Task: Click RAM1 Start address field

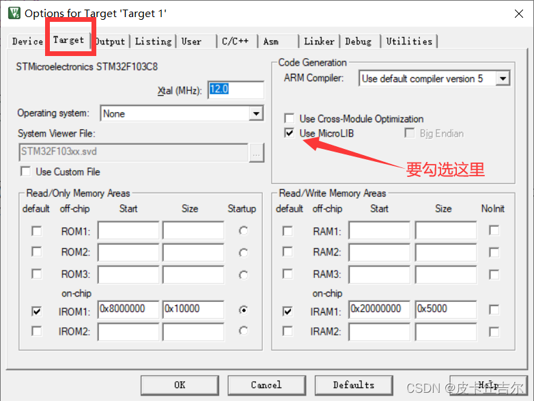Action: [380, 230]
